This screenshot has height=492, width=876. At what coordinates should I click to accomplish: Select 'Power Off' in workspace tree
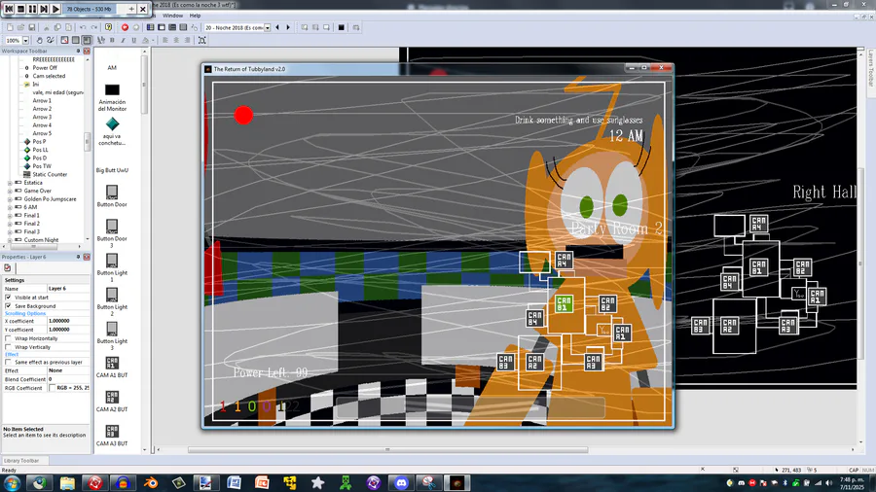point(45,67)
